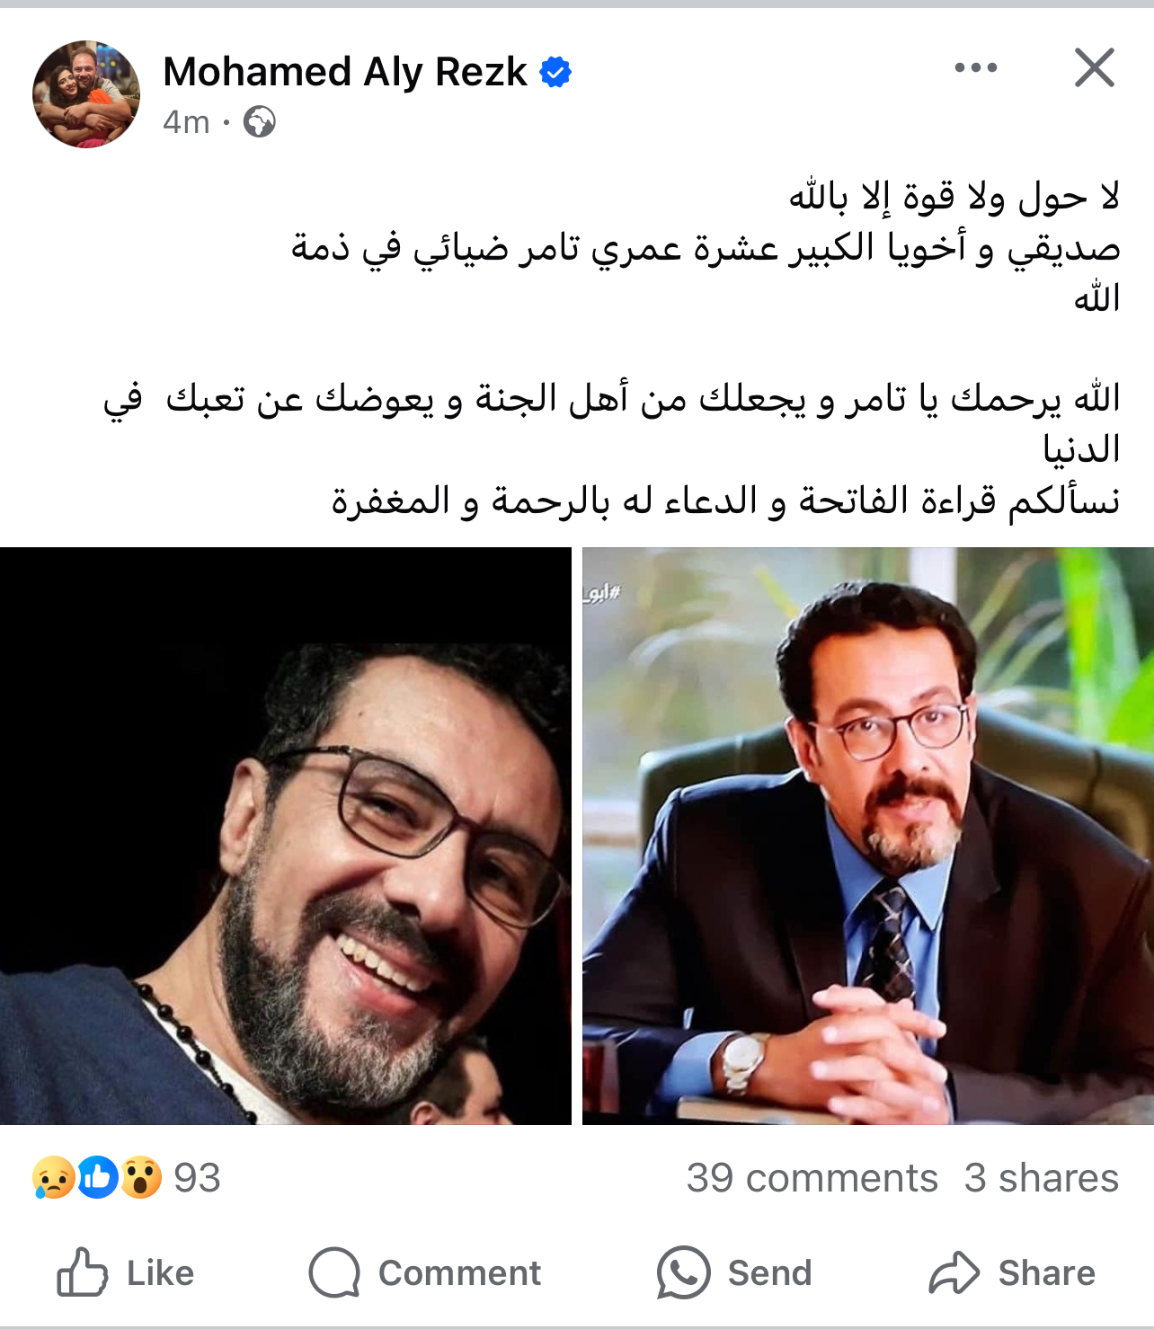Click the WhatsApp Send icon

tap(683, 1272)
